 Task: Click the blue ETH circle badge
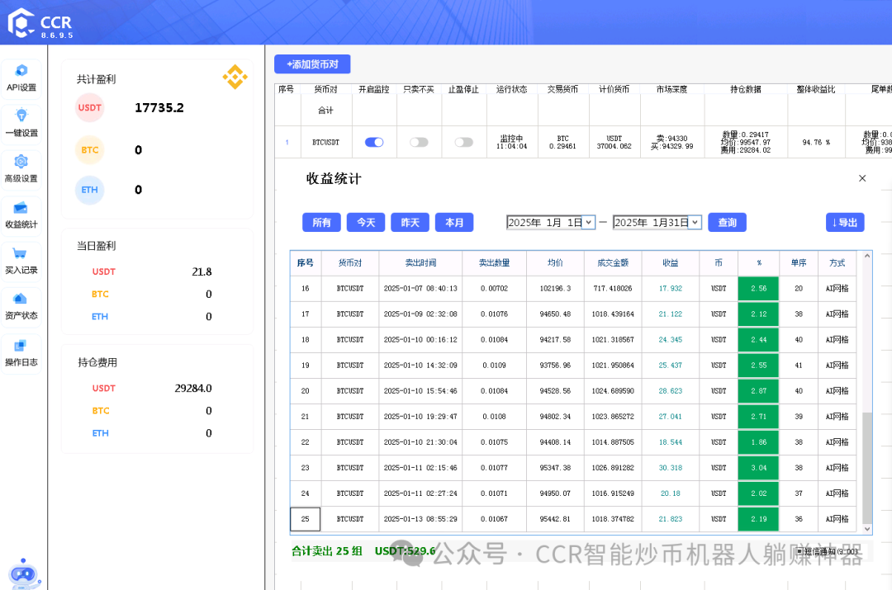coord(90,190)
